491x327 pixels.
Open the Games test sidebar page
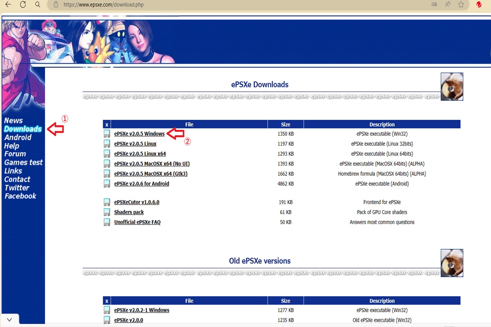(23, 162)
